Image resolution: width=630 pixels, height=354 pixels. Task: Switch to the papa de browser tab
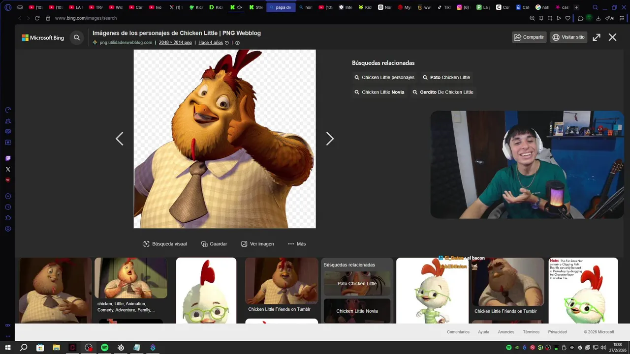281,7
